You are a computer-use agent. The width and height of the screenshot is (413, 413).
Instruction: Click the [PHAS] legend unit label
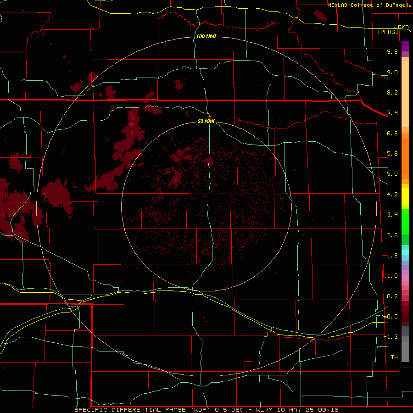388,32
